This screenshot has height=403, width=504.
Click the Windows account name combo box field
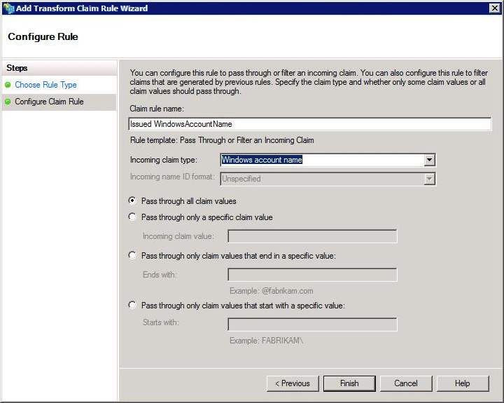pos(322,160)
